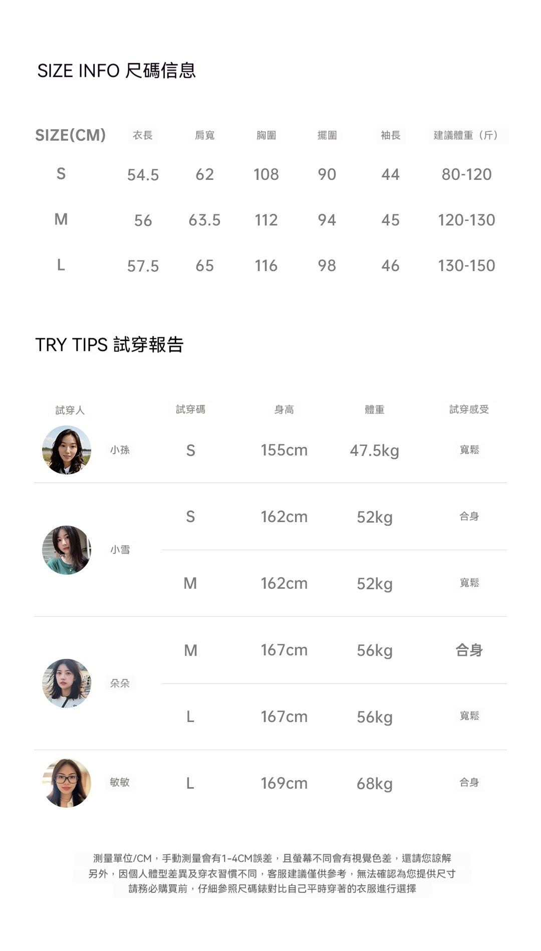This screenshot has width=541, height=951.
Task: Select the 朵朵 name tag
Action: 120,683
